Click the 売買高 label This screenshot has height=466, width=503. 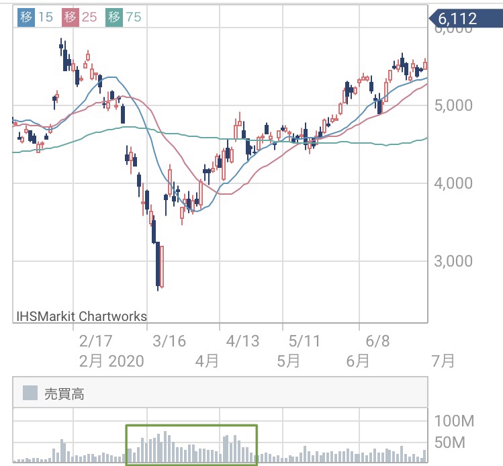[64, 394]
